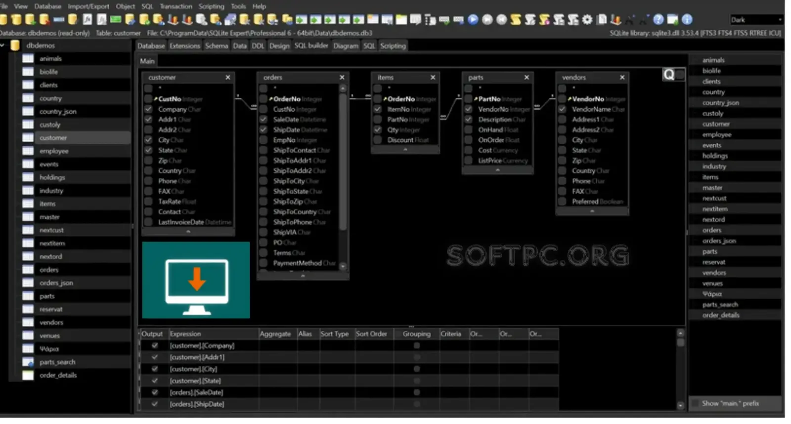Viewport: 791px width, 424px height.
Task: Click holdings in right table list
Action: tap(715, 156)
